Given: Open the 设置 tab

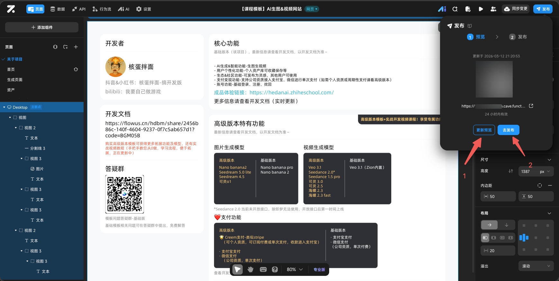Looking at the screenshot, I should tap(143, 9).
